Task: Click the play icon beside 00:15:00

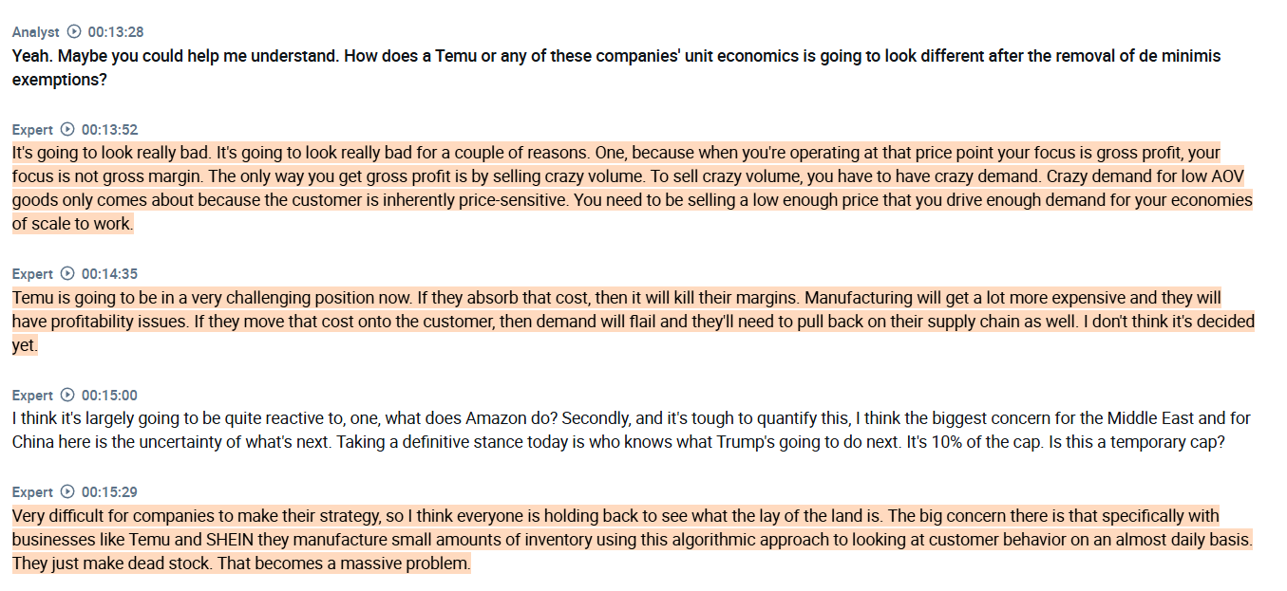Action: 67,396
